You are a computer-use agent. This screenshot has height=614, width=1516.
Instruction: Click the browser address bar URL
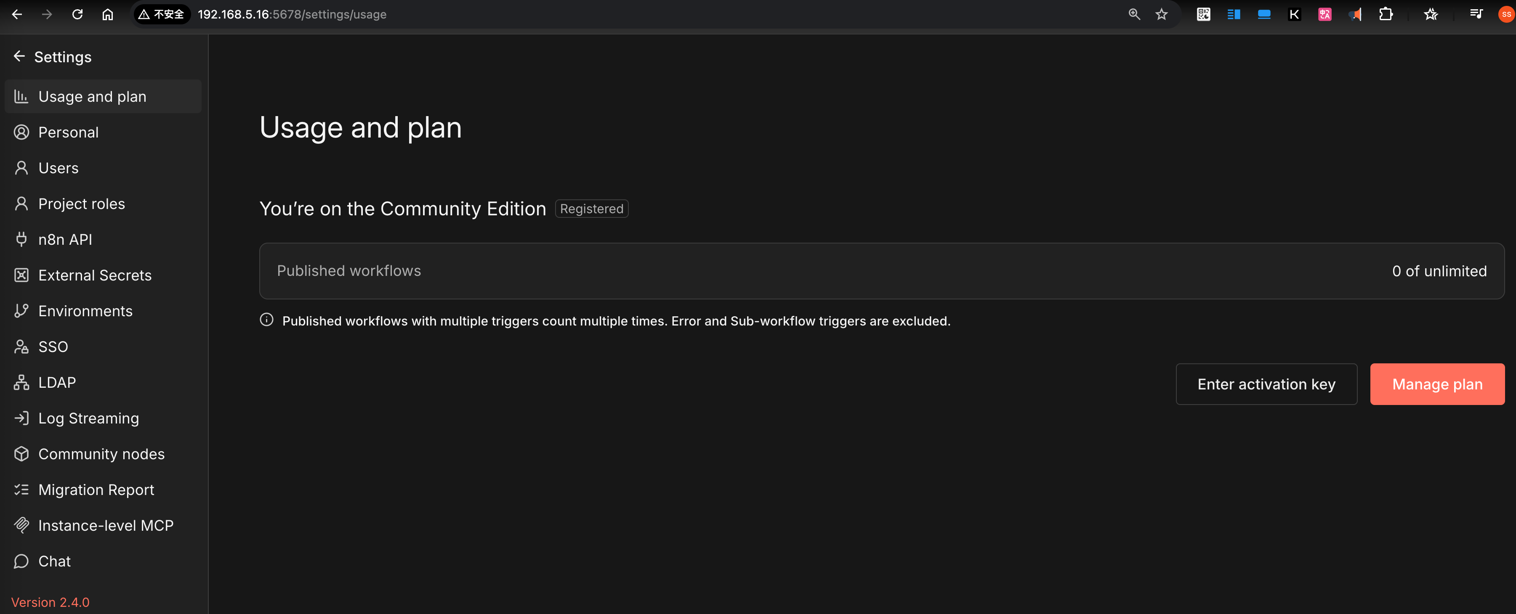tap(292, 14)
